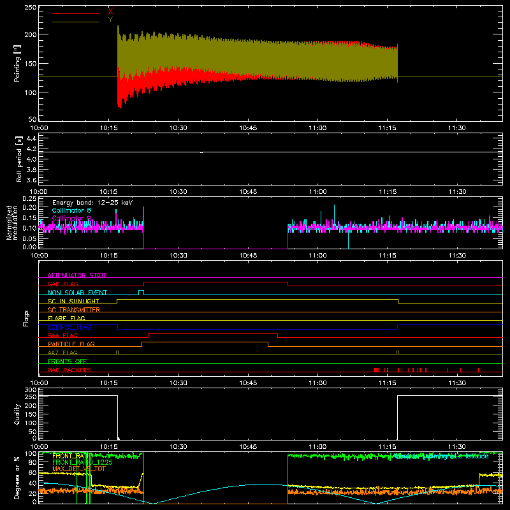
Task: Select the Collimator 8 legend entry
Action: (x=71, y=210)
